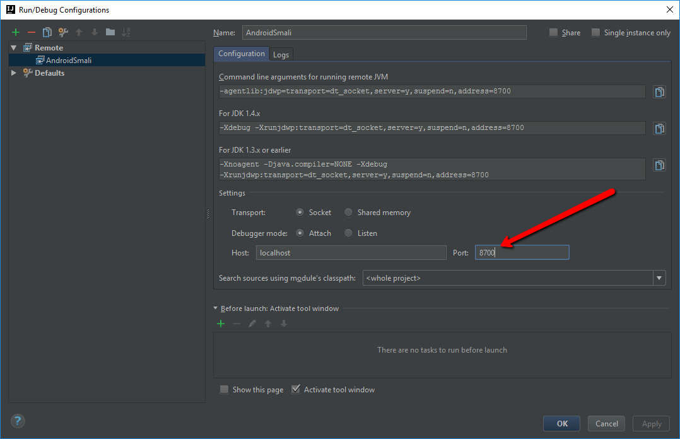Click the Apply button
The image size is (680, 439).
click(651, 423)
